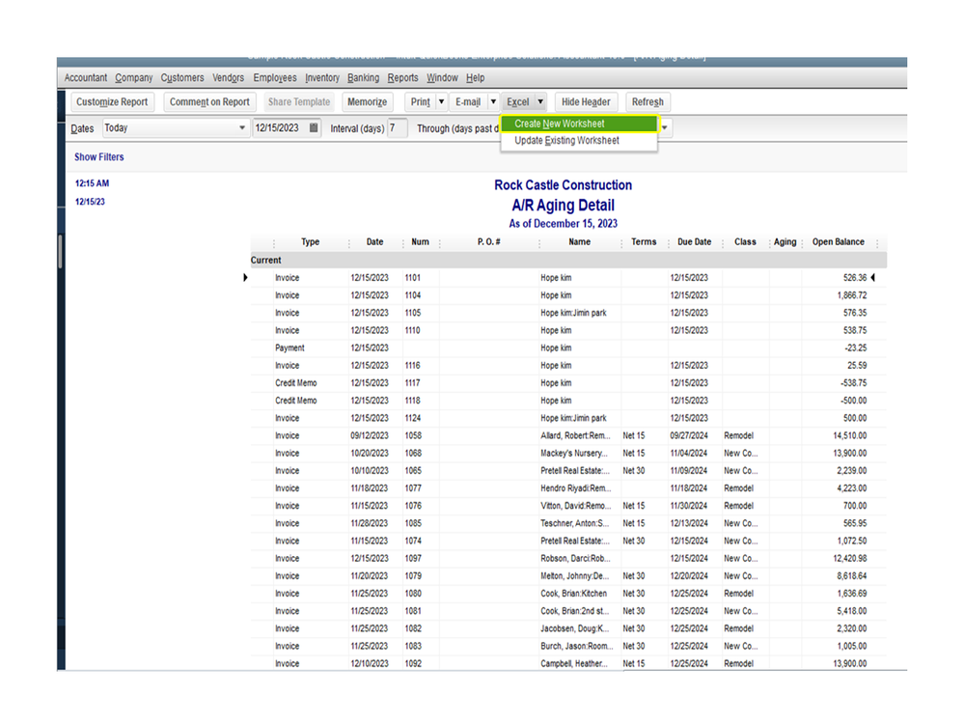Select Jacobsen, Doug:K... name cell
The height and width of the screenshot is (723, 964).
tap(575, 629)
